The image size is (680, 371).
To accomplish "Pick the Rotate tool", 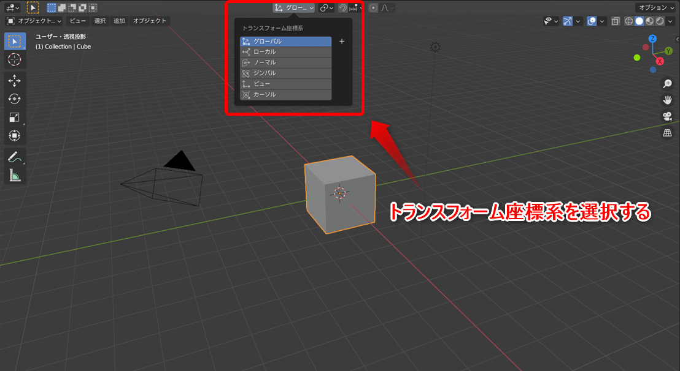I will coord(15,99).
